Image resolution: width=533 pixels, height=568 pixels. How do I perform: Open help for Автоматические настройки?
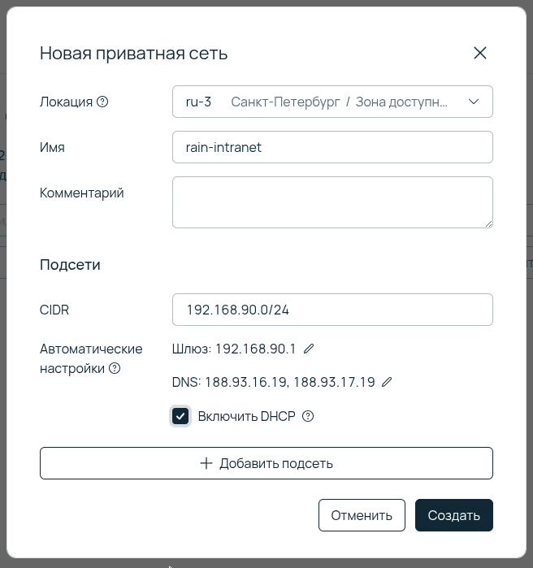coord(115,368)
